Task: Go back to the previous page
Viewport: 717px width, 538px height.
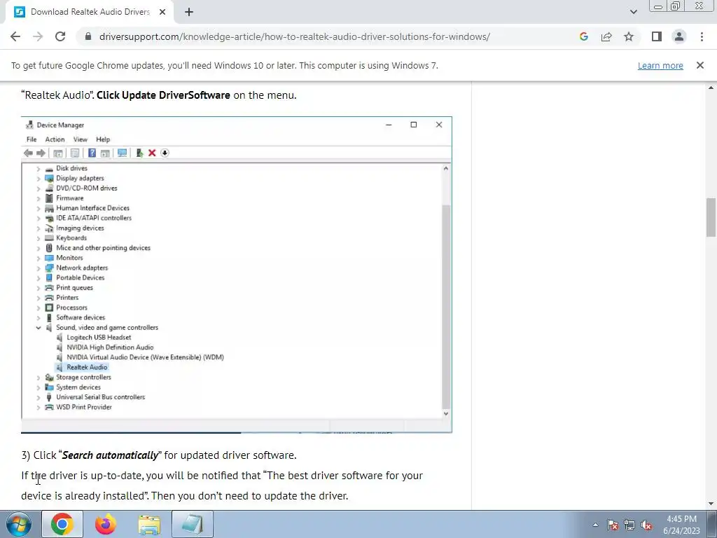Action: tap(15, 36)
